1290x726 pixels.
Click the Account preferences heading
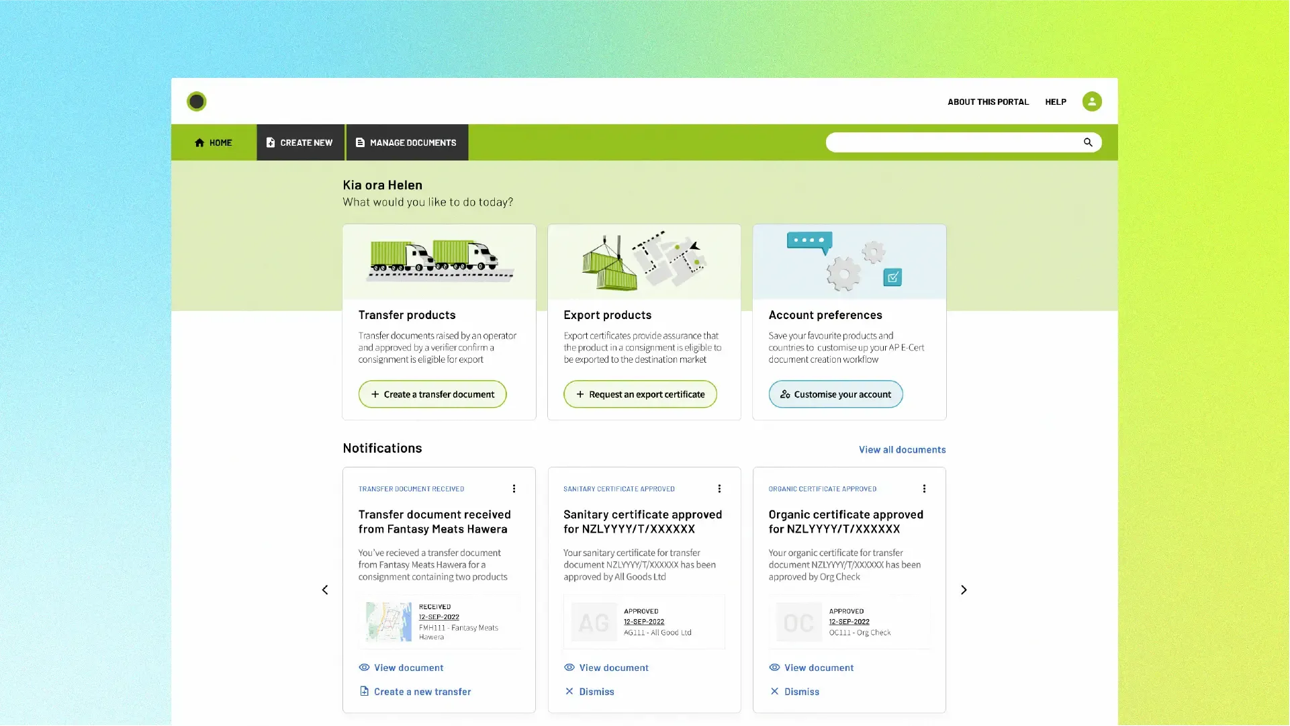[x=825, y=315]
